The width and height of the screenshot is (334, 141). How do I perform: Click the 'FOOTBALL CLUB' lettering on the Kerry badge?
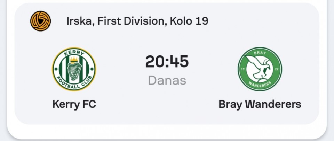point(74,83)
